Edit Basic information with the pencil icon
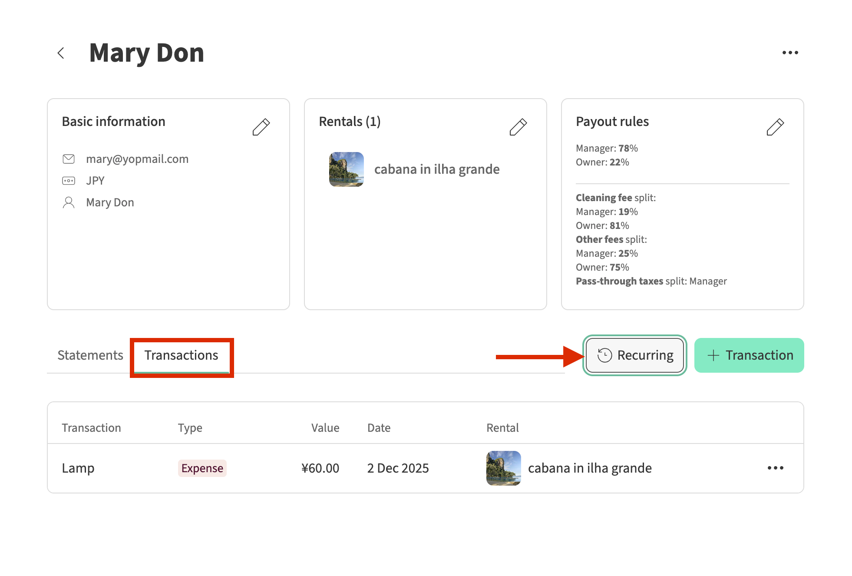The height and width of the screenshot is (576, 852). tap(261, 127)
